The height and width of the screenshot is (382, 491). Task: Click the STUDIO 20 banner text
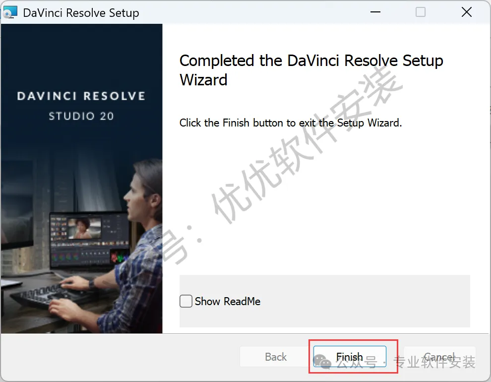coord(81,116)
